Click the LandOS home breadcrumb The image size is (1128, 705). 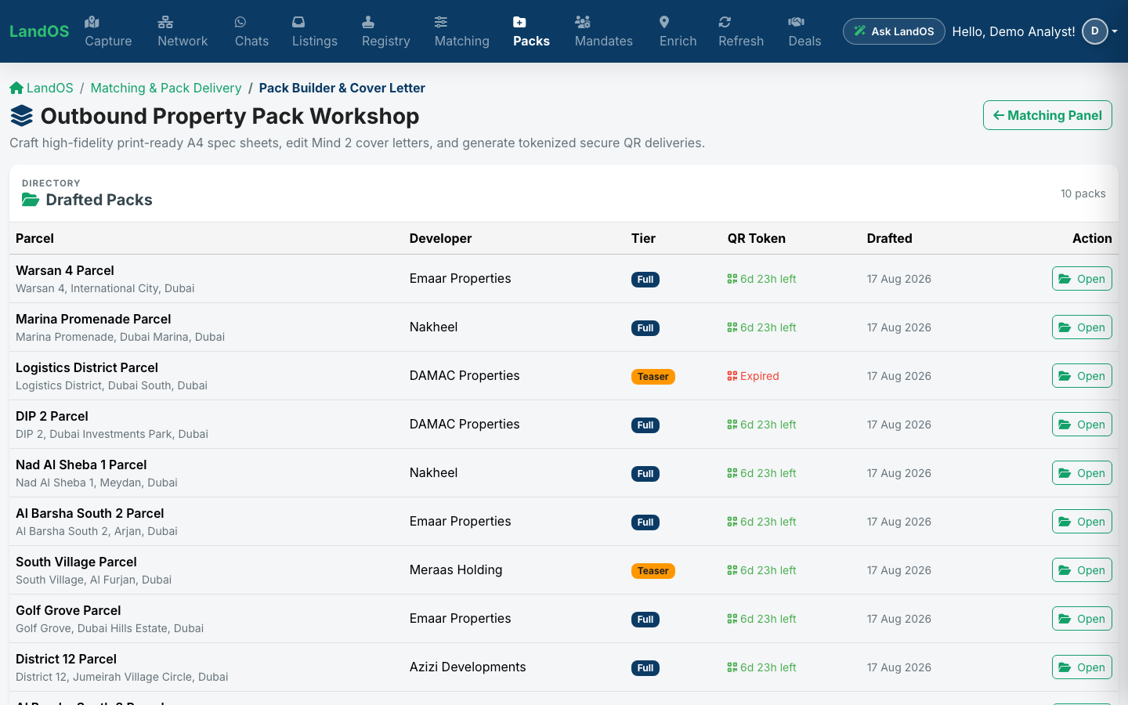[42, 88]
